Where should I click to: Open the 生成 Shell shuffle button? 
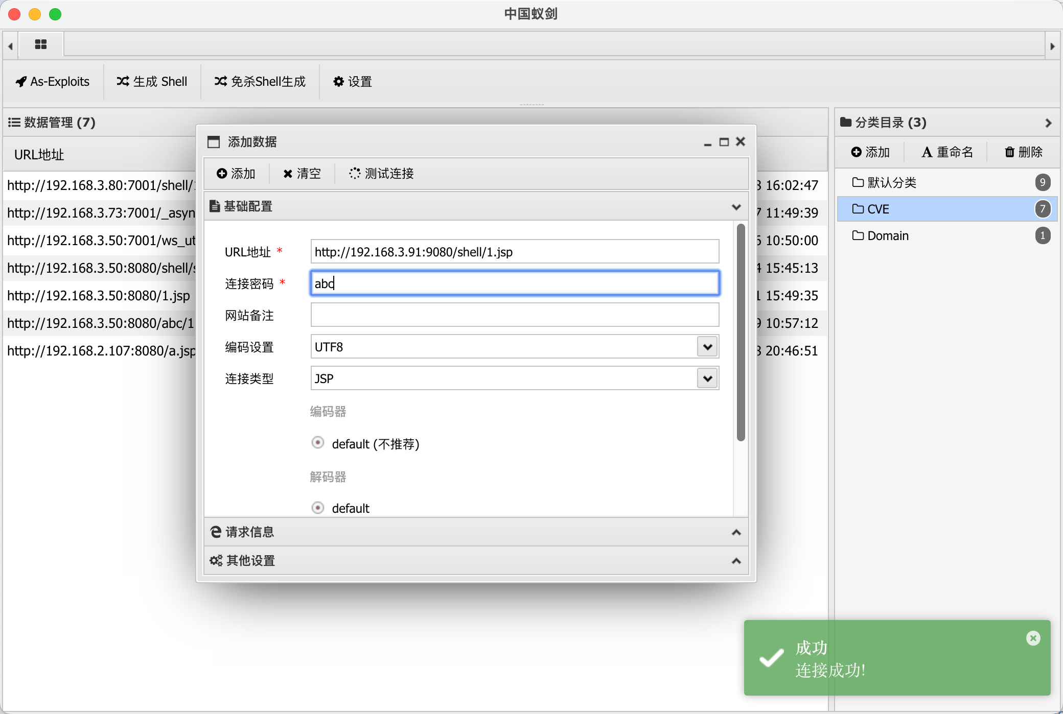pos(152,82)
